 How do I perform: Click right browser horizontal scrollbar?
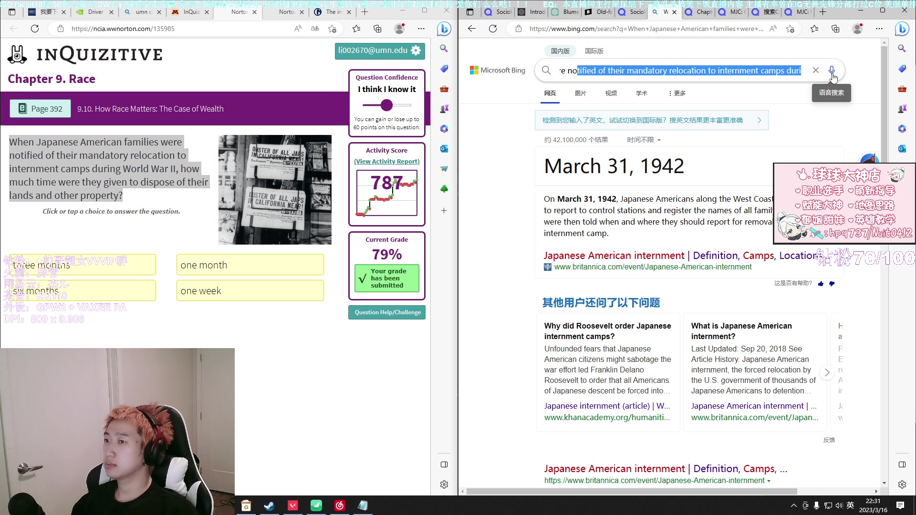pos(632,491)
